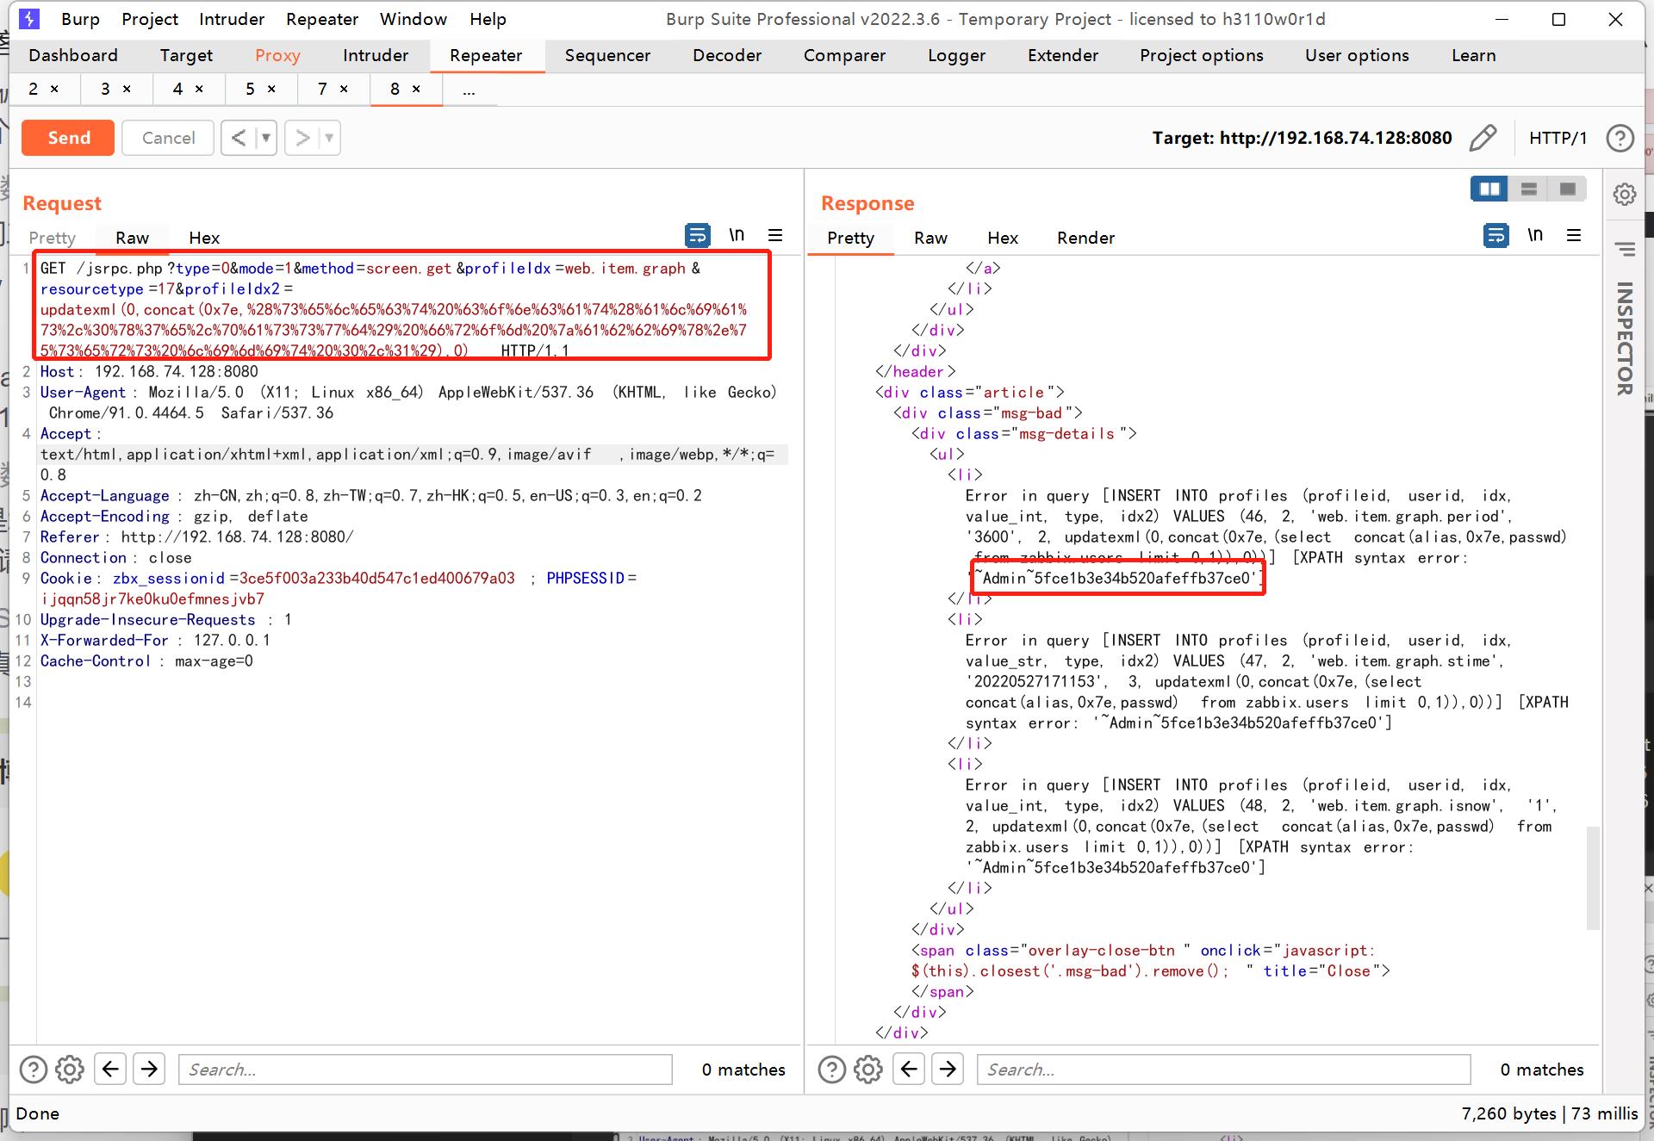Image resolution: width=1654 pixels, height=1141 pixels.
Task: Open the Project options tab
Action: pos(1202,55)
